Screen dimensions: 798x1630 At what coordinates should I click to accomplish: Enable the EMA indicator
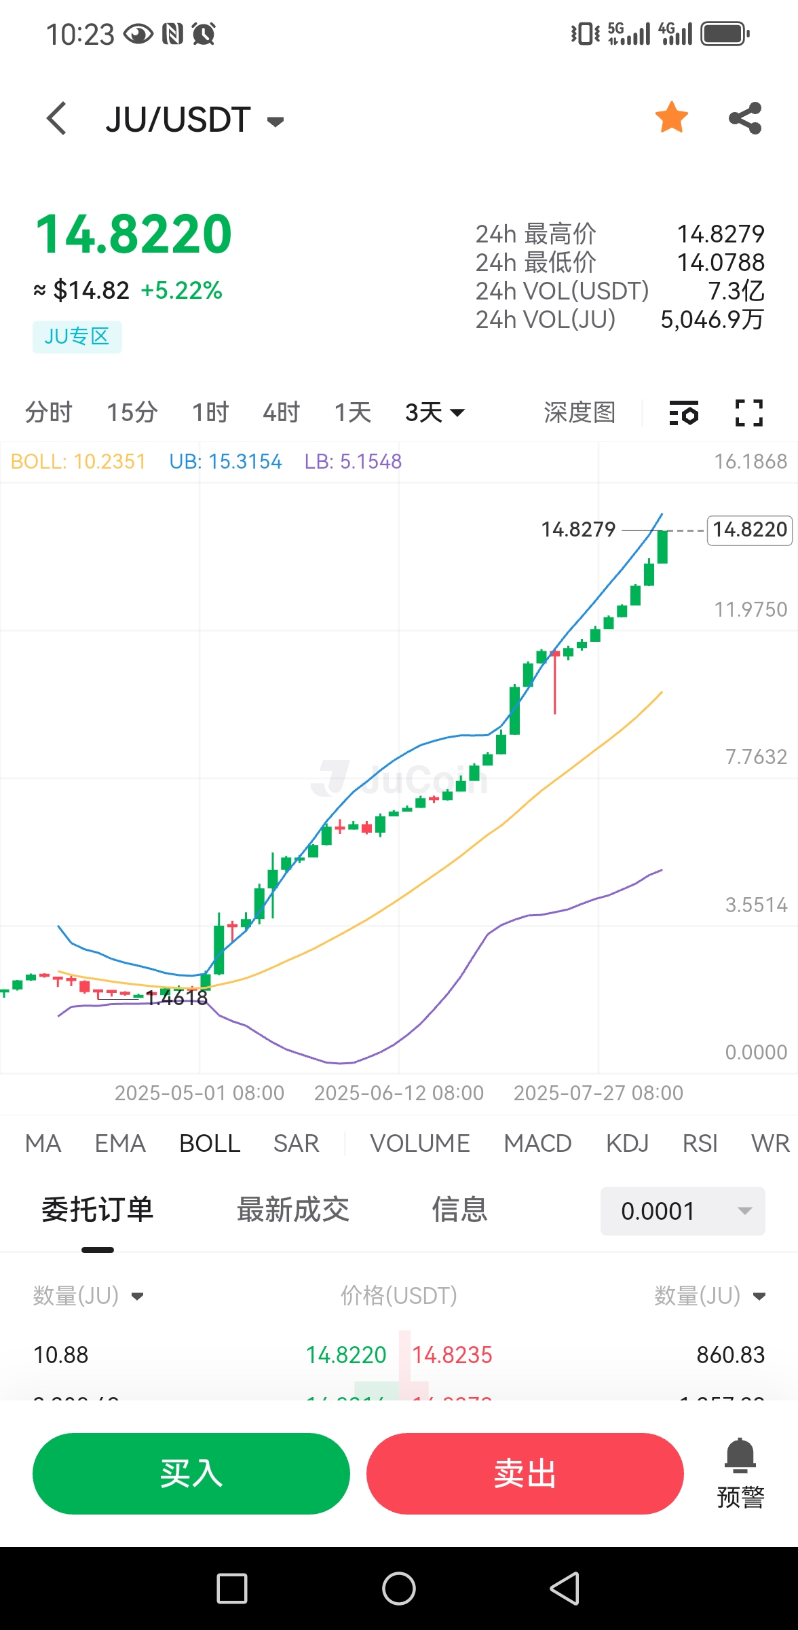coord(120,1144)
